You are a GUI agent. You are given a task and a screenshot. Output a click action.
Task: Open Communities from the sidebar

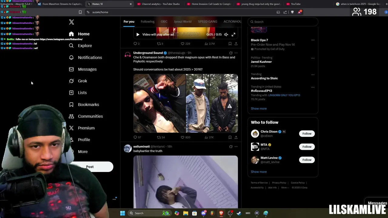click(x=86, y=116)
